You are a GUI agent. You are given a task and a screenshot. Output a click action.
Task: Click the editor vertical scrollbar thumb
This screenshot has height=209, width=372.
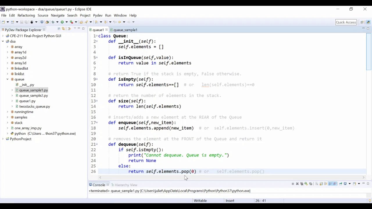369,52
